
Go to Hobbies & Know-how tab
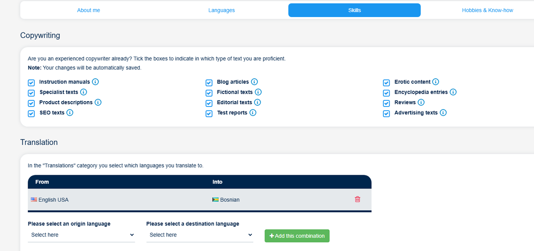tap(487, 10)
